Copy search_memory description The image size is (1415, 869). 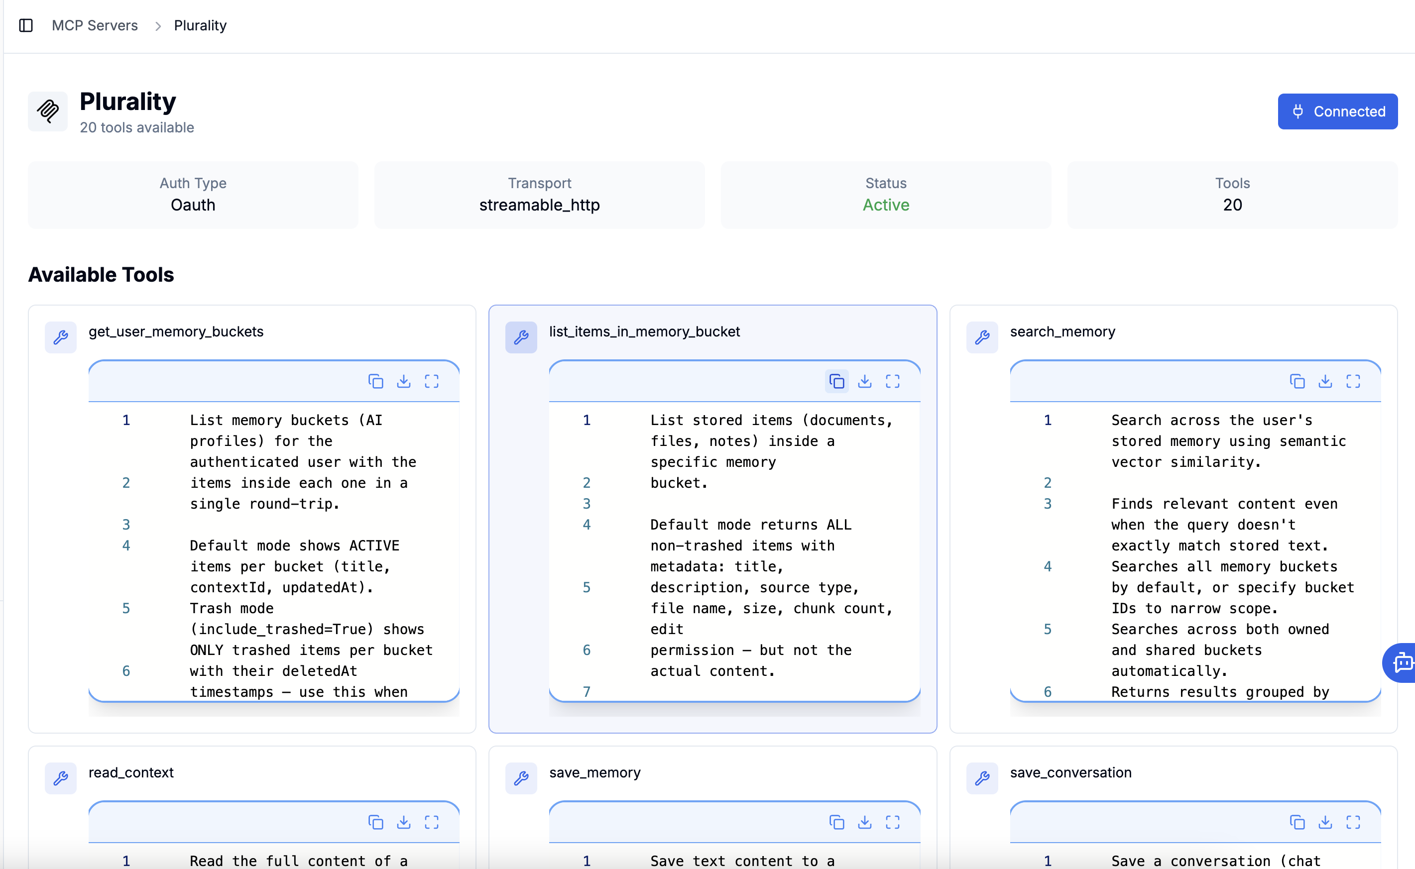(x=1297, y=381)
